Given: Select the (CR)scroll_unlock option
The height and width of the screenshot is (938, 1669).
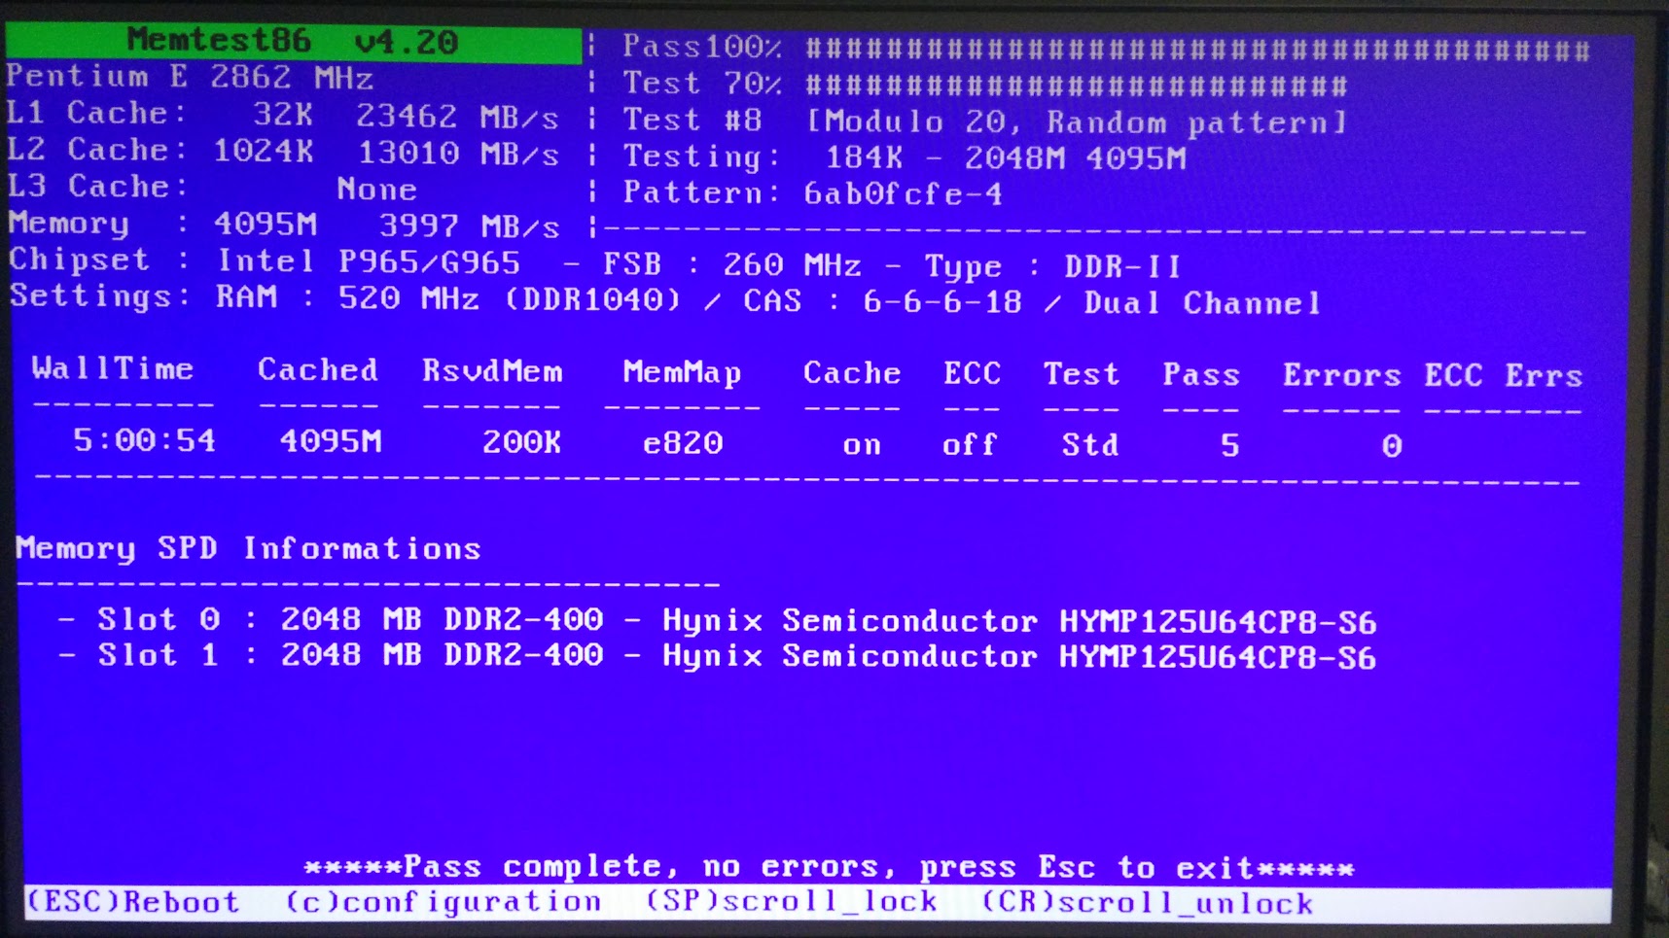Looking at the screenshot, I should tap(1147, 904).
